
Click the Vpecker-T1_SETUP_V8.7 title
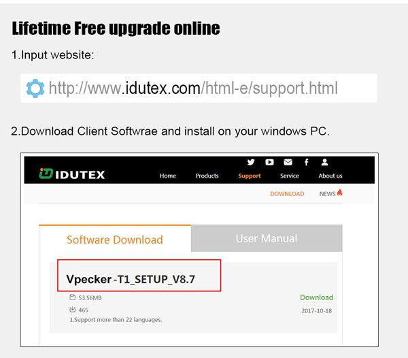click(x=131, y=279)
